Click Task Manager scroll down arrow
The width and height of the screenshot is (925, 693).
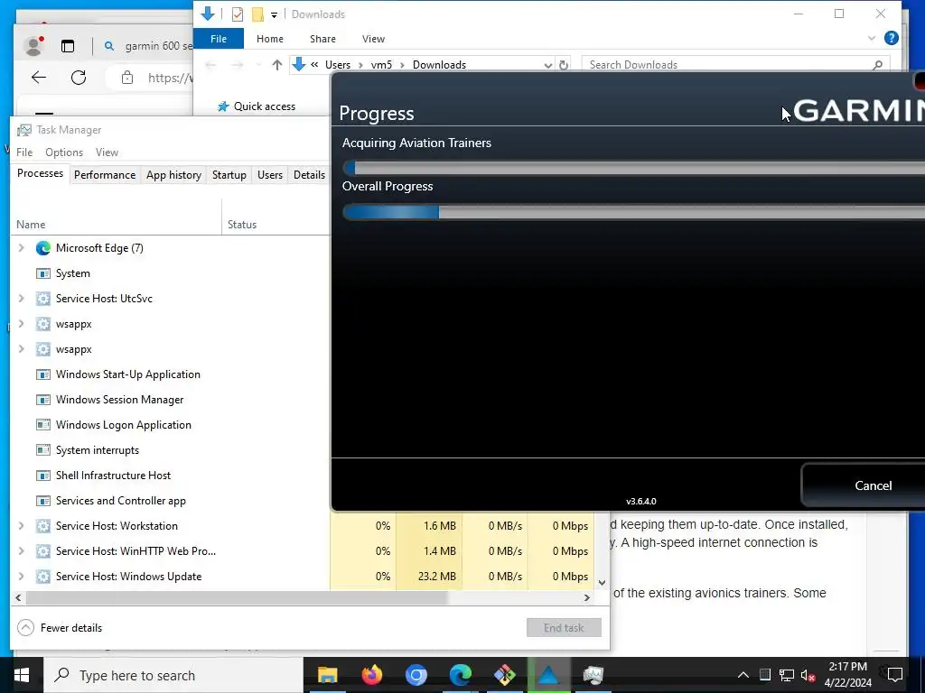(x=602, y=583)
